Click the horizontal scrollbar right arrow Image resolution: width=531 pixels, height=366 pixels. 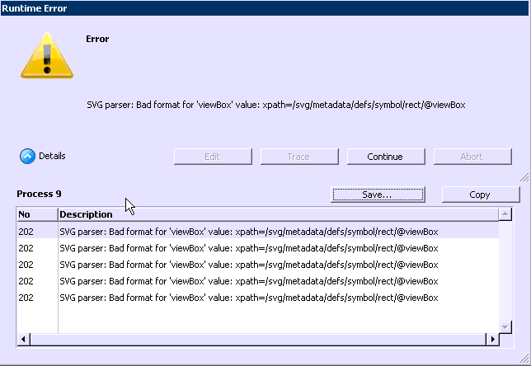[493, 339]
